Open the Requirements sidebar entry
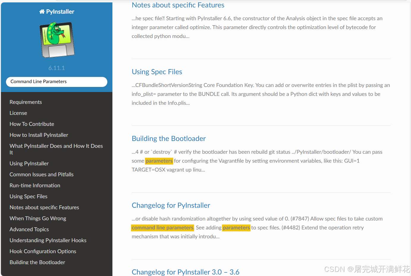Screen dimensions: 411x276 coord(26,102)
